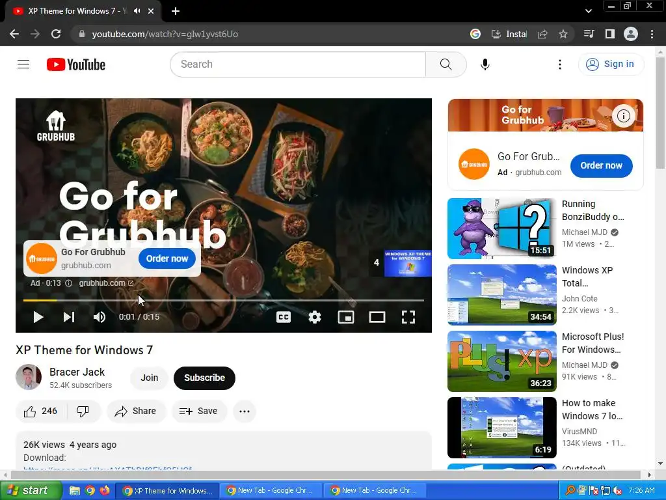This screenshot has width=666, height=500.
Task: Open the ad info icon beside Ad 0:13
Action: tap(68, 283)
